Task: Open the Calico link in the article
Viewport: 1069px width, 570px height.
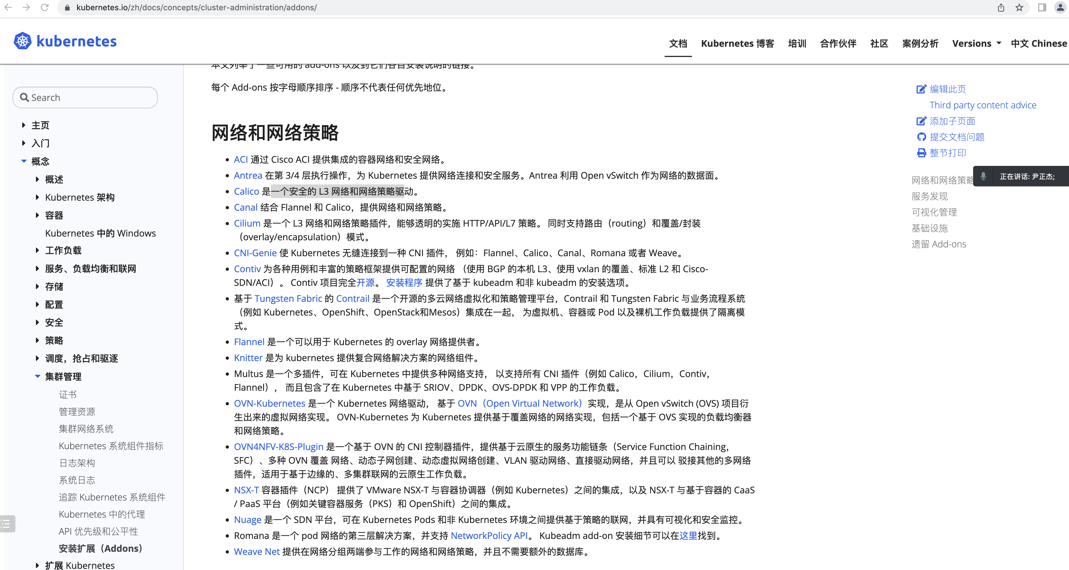Action: 246,191
